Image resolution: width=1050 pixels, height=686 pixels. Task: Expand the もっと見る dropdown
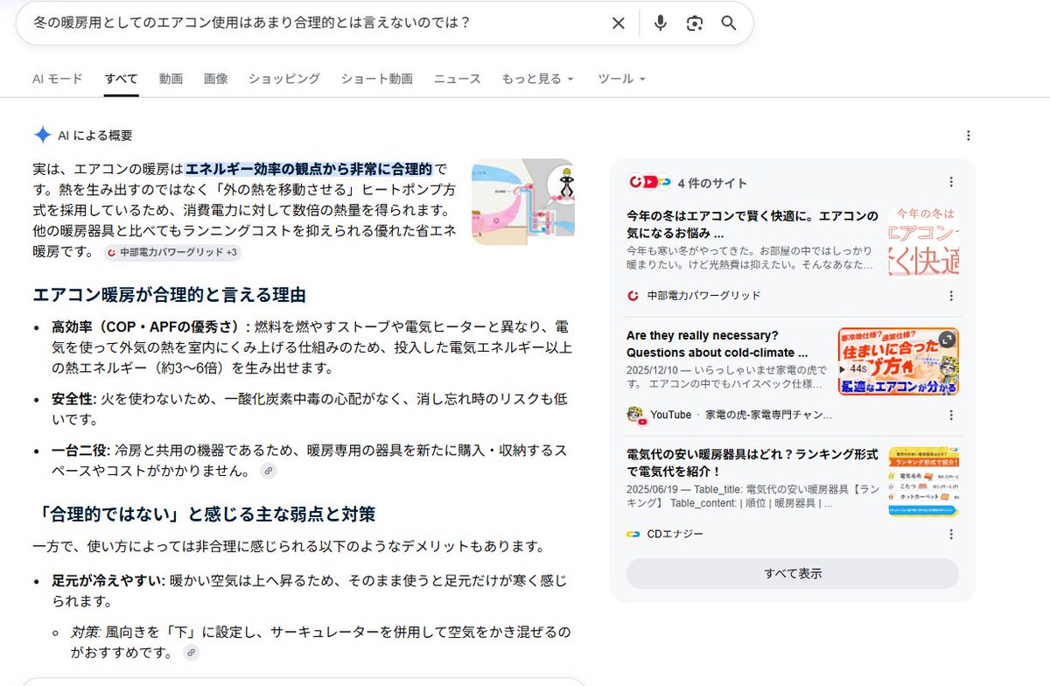538,79
